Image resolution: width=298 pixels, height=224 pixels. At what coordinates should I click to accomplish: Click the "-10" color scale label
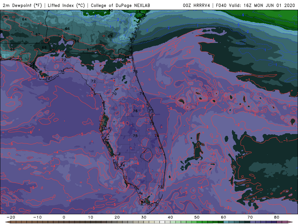tap(37, 217)
